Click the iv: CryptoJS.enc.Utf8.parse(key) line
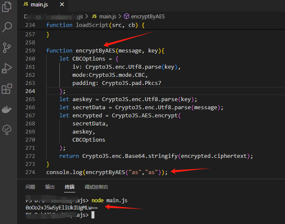This screenshot has height=224, width=285. click(x=126, y=67)
